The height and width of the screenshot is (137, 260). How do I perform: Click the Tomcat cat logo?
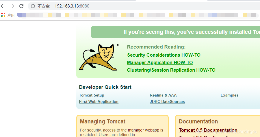[99, 57]
